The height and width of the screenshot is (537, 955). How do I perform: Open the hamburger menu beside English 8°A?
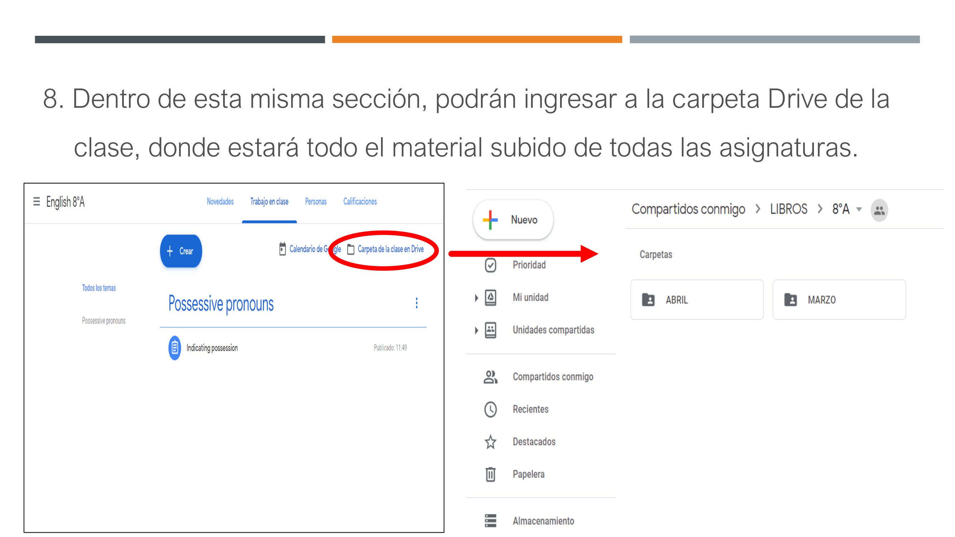(x=36, y=202)
